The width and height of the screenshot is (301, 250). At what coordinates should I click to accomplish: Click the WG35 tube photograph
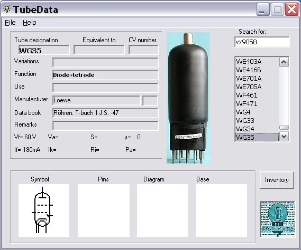(x=188, y=98)
